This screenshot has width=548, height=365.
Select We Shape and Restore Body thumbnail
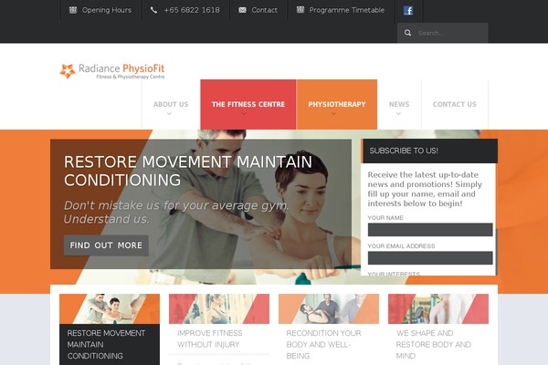click(438, 308)
